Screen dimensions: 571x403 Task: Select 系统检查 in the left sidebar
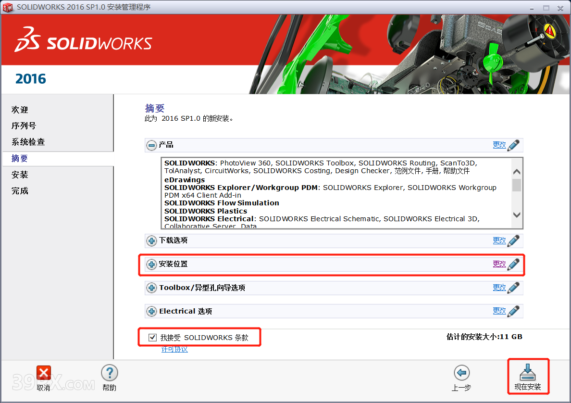[26, 142]
